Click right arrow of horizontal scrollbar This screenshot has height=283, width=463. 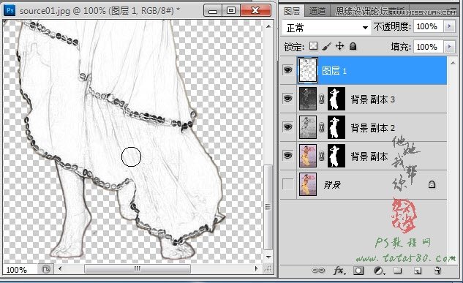[x=256, y=268]
